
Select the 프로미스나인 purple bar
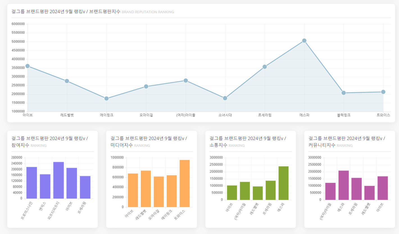pos(32,183)
